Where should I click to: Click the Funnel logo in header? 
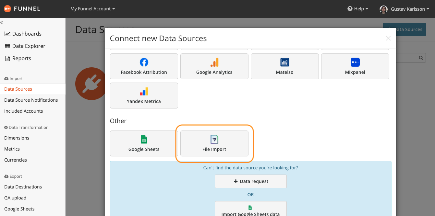22,9
